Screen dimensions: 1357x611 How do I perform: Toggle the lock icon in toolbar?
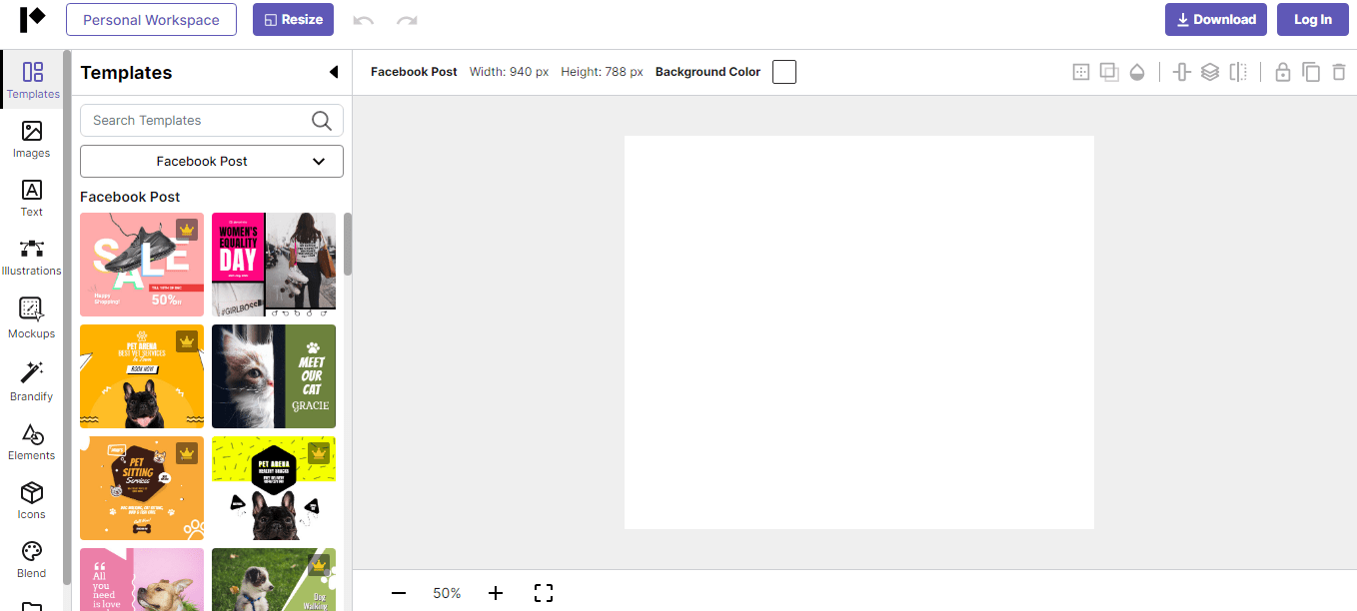[x=1282, y=72]
